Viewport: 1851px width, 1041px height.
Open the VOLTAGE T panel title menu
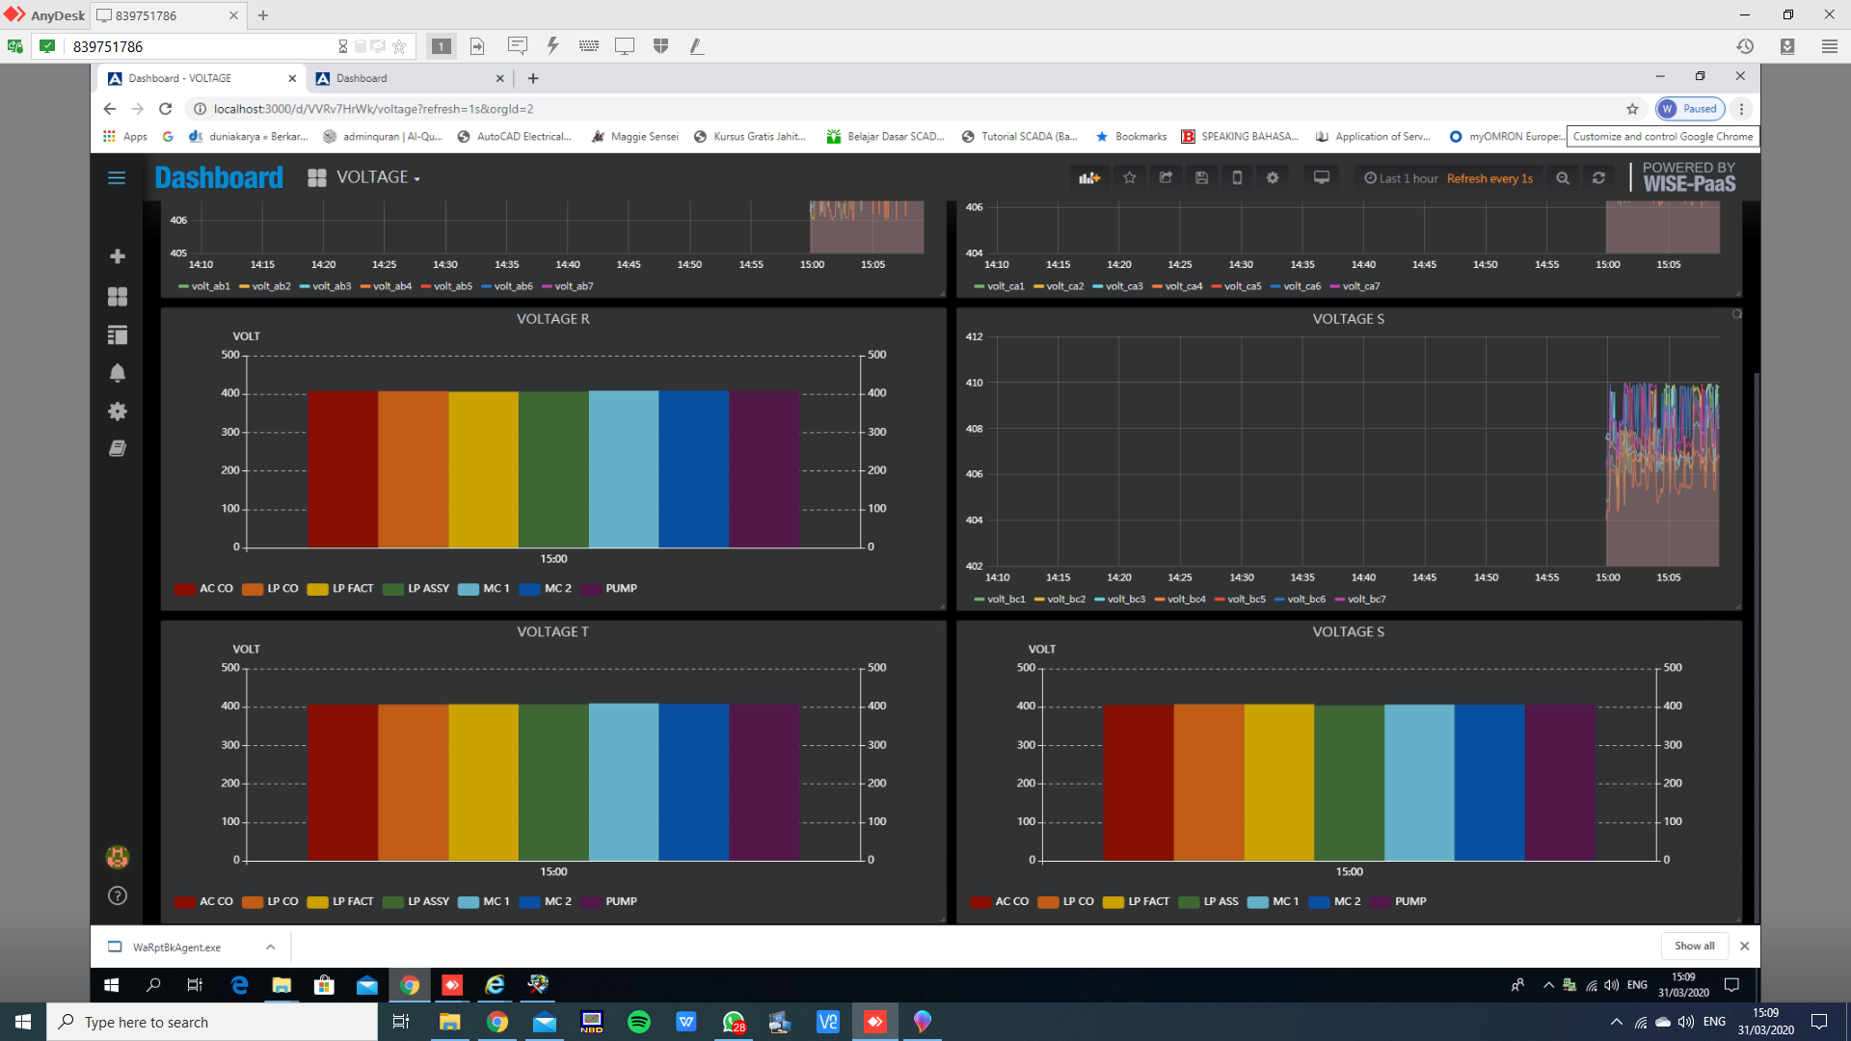click(552, 632)
